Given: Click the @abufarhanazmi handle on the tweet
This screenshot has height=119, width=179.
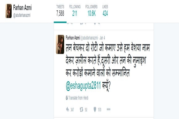Looking at the screenshot, I should point(89,38).
